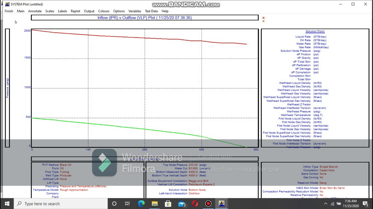Launch Microsoft Edge from the taskbar
This screenshot has width=373, height=209.
click(x=141, y=204)
